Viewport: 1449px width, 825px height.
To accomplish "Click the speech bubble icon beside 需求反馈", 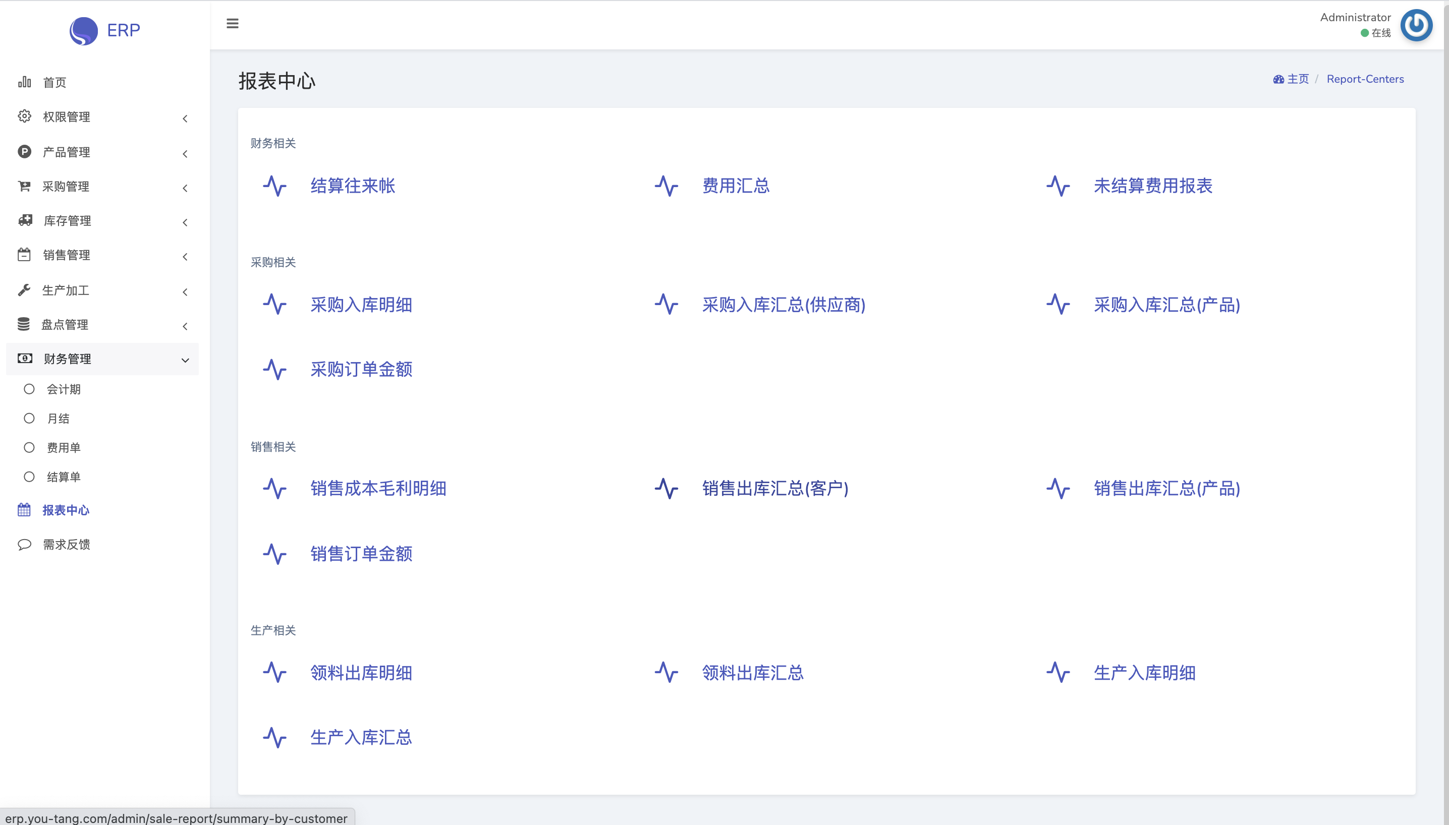I will [x=24, y=545].
